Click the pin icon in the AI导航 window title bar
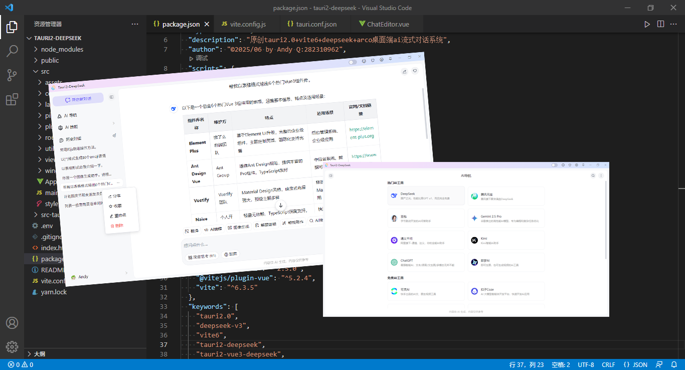This screenshot has width=685, height=370. click(583, 165)
